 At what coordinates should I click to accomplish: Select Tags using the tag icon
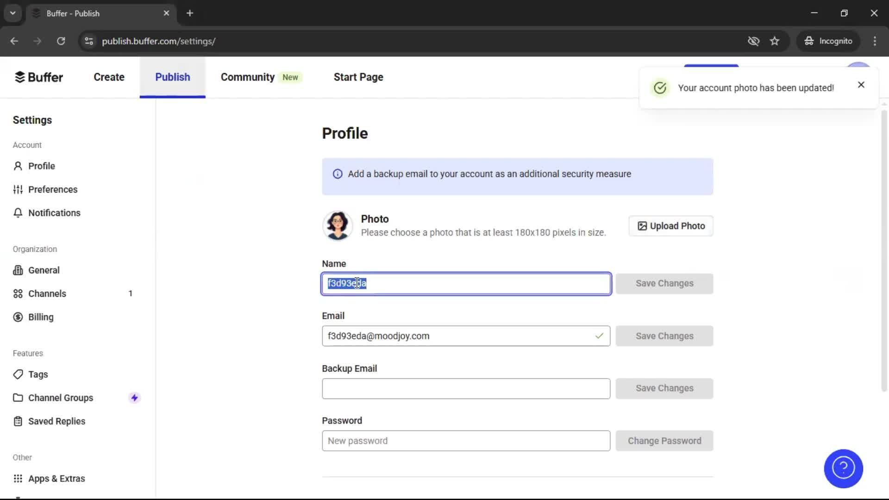pos(18,375)
